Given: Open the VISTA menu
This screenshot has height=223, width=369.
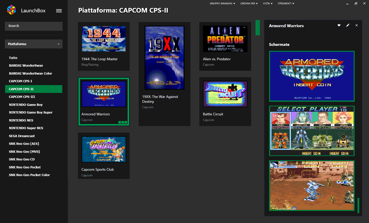Looking at the screenshot, I should [x=268, y=4].
